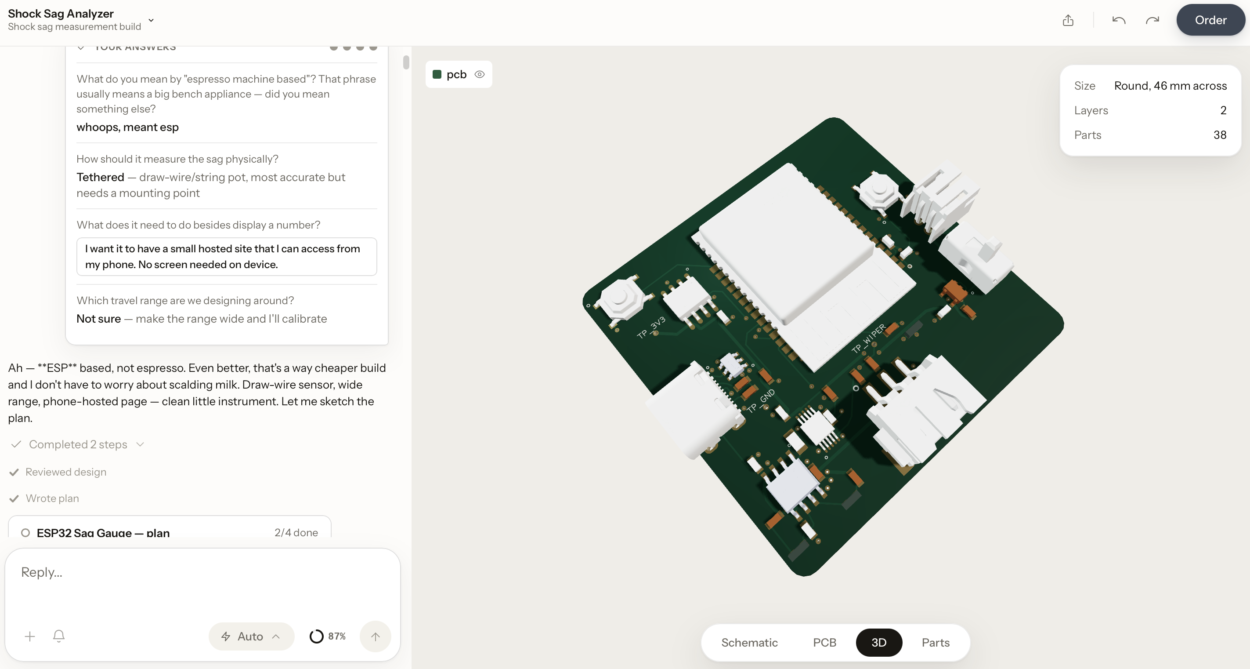The height and width of the screenshot is (669, 1250).
Task: Open the Auto mode dropdown
Action: coord(251,636)
